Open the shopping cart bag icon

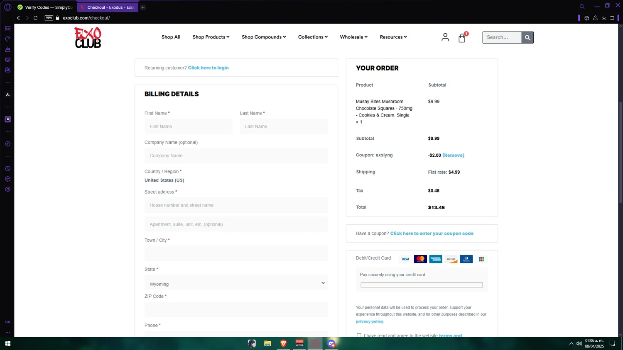[x=462, y=38]
